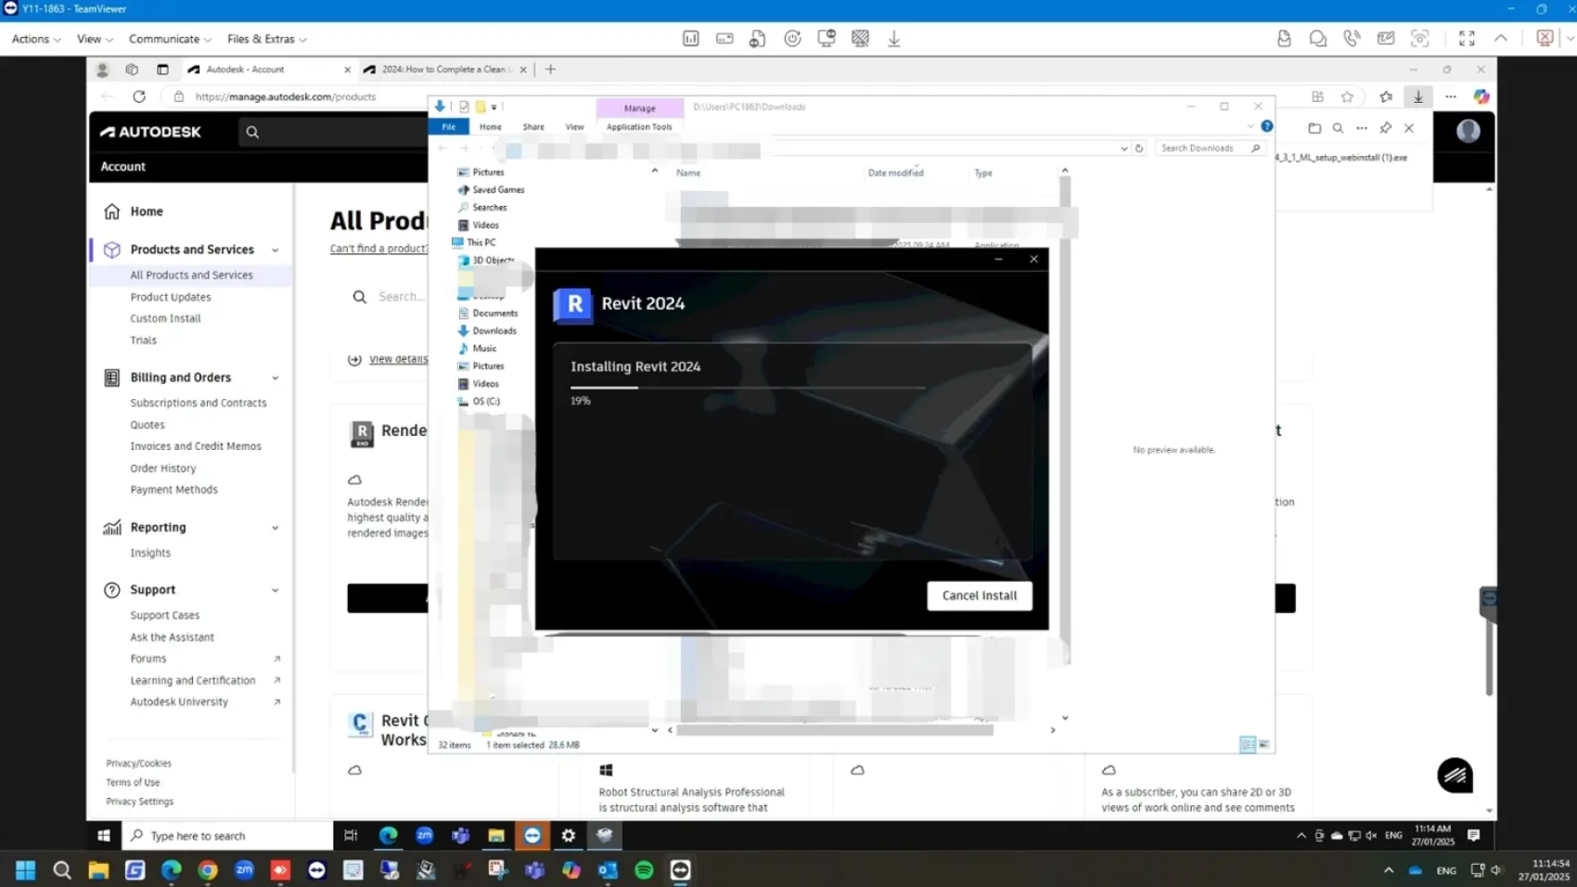Launch Microsoft Teams from the taskbar
1577x887 pixels.
coord(533,870)
